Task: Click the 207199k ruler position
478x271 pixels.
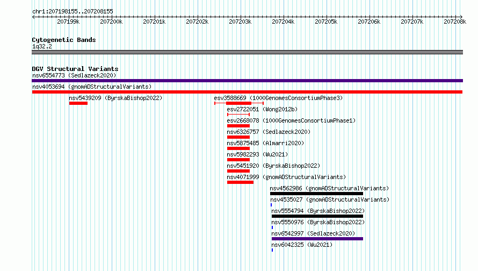Action: click(68, 22)
